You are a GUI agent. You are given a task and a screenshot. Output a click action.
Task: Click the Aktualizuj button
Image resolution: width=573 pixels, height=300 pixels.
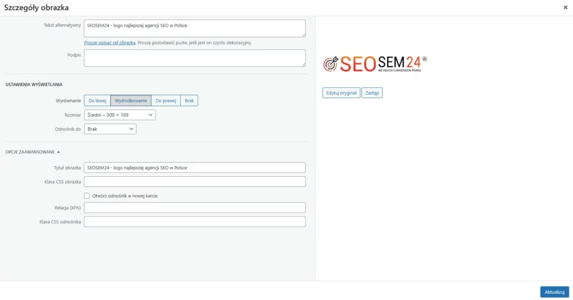(555, 292)
